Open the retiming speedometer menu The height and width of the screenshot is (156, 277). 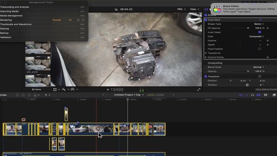pyautogui.click(x=72, y=90)
